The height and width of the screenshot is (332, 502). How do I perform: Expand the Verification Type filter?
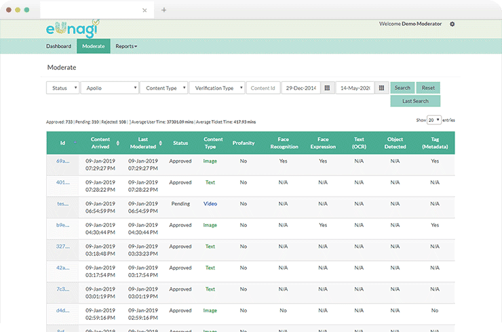point(217,88)
